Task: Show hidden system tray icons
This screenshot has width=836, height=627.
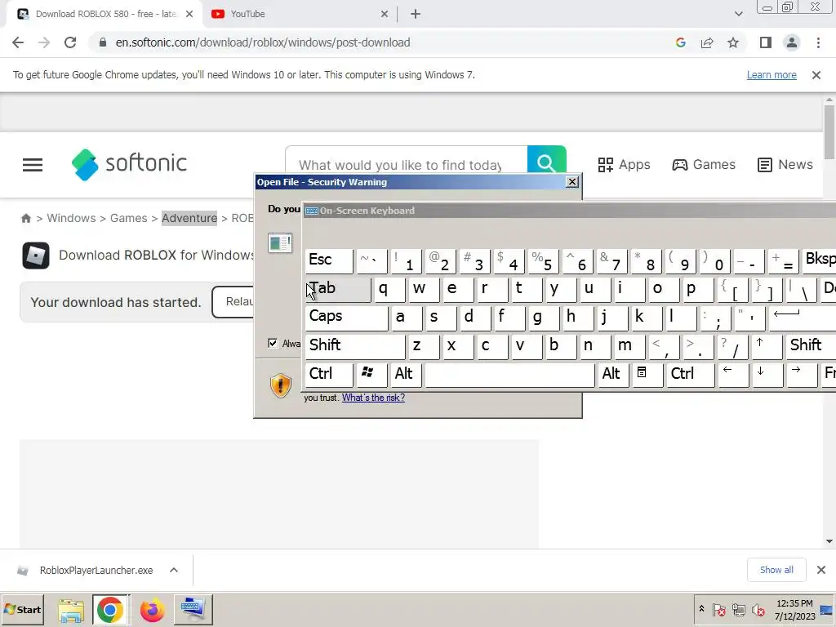Action: (701, 609)
